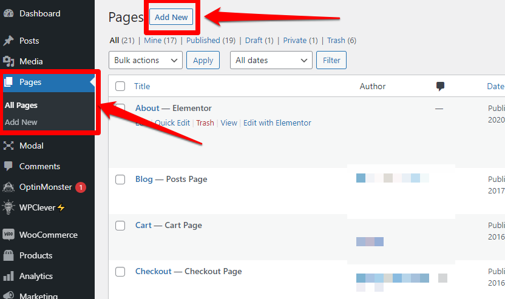Click the Comments speech bubble sidebar icon
Viewport: 505px width, 299px height.
click(x=8, y=166)
